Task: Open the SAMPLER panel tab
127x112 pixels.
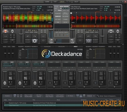Action: click(x=58, y=16)
